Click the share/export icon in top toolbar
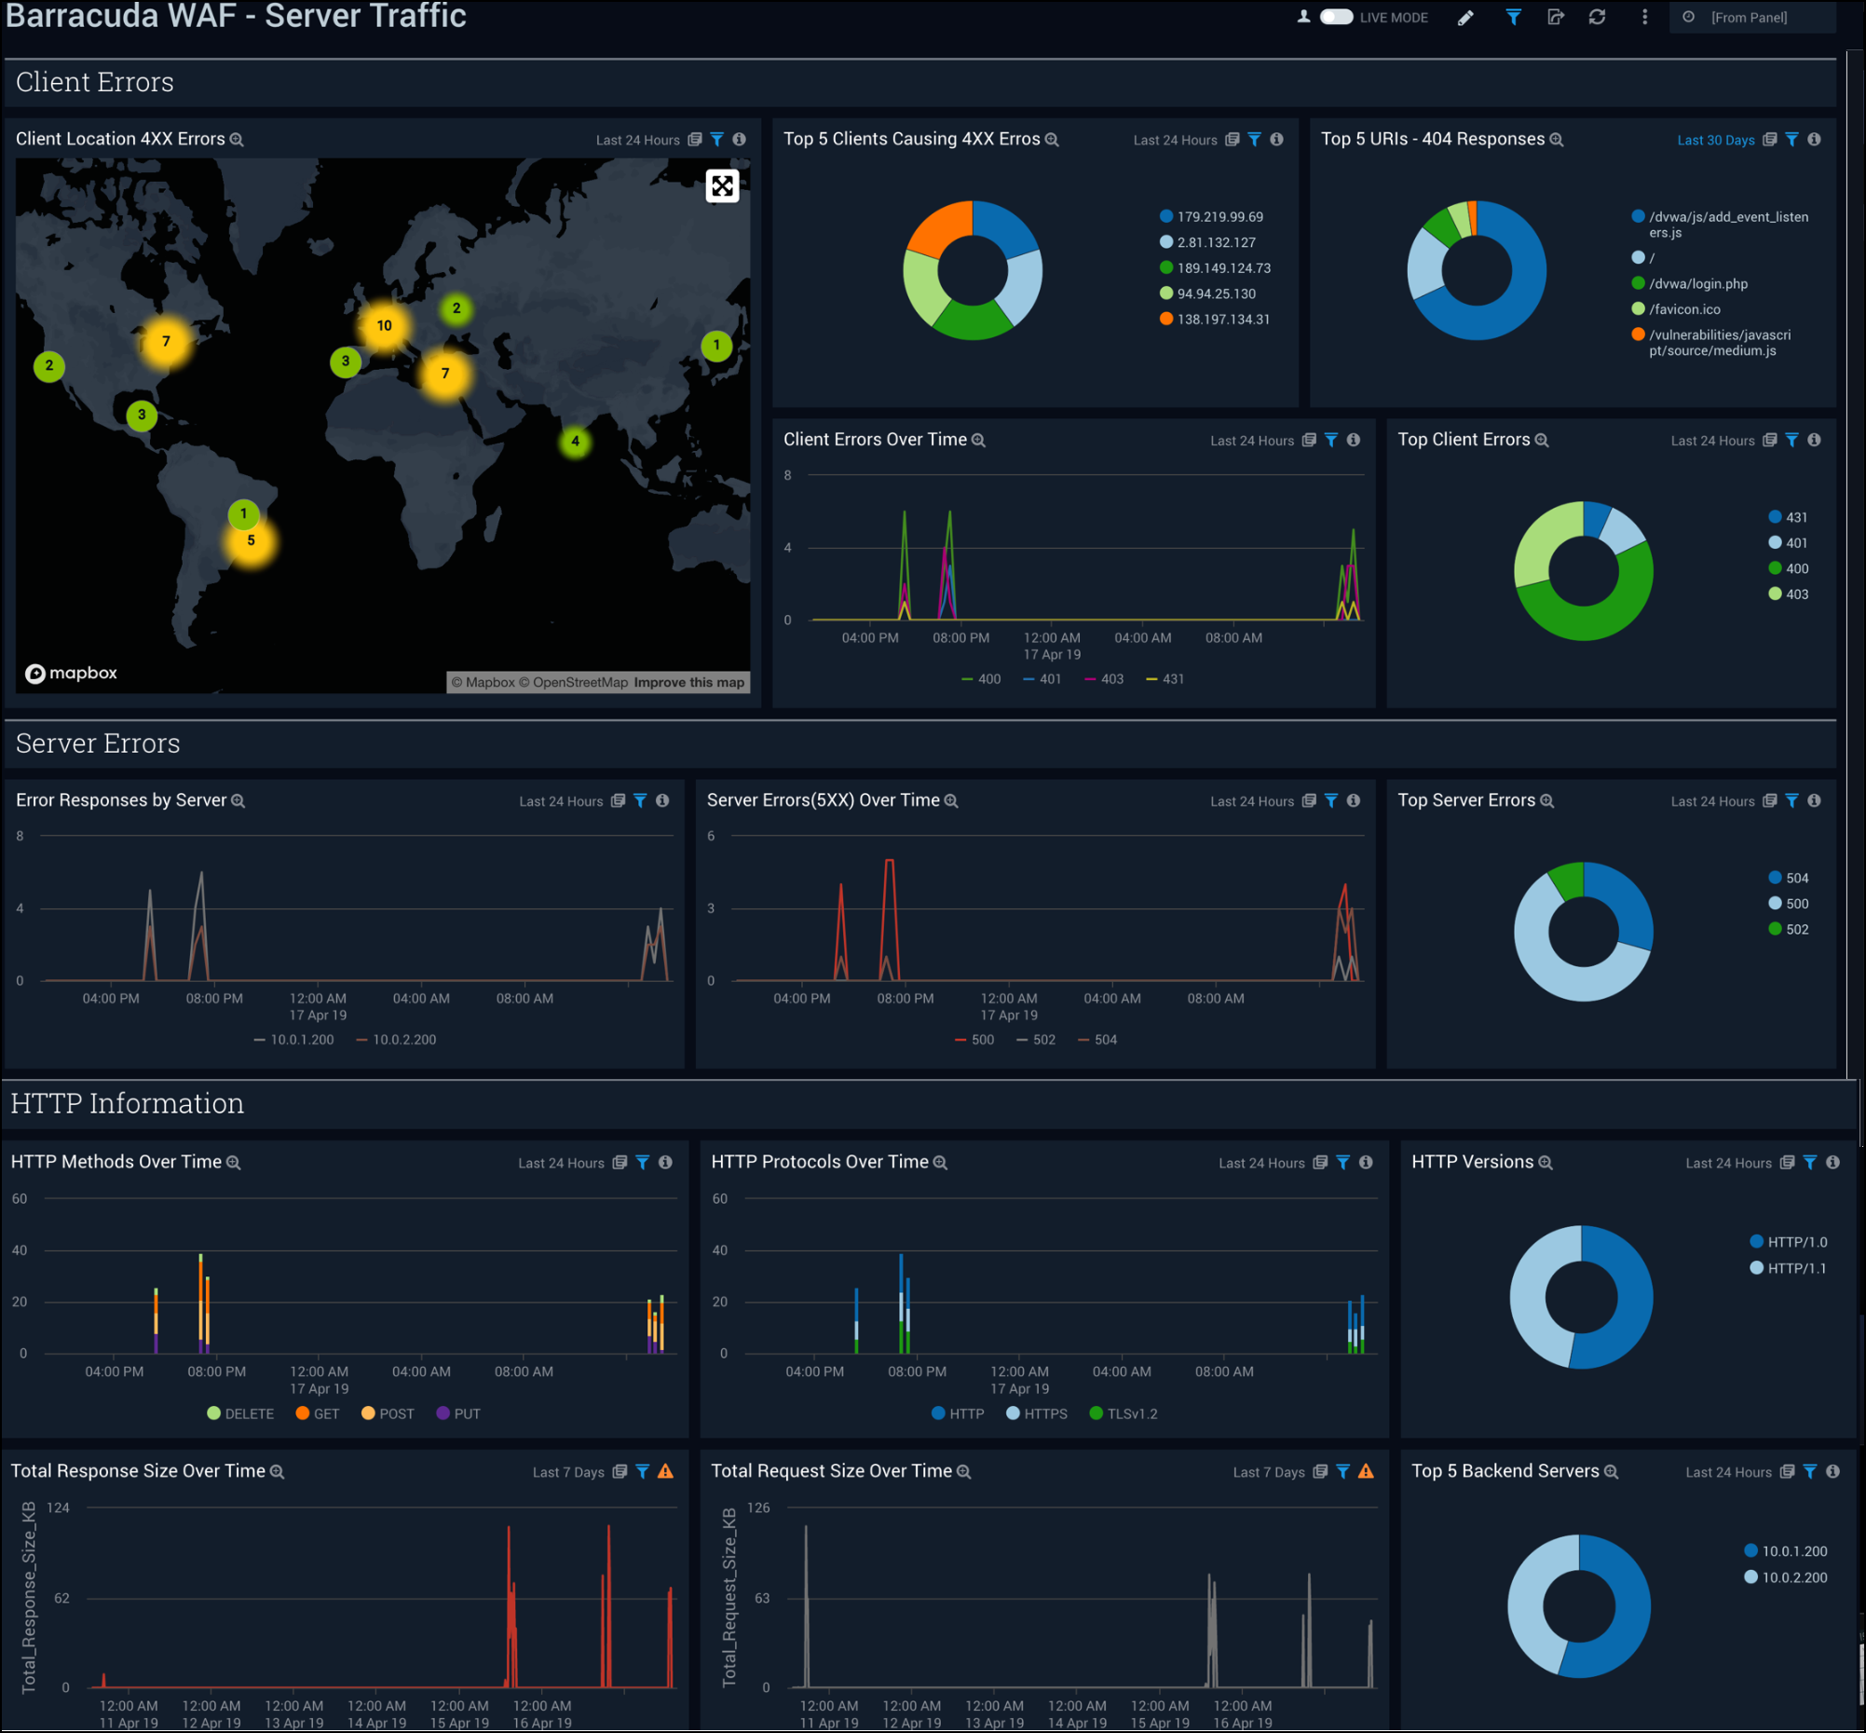Viewport: 1866px width, 1733px height. 1556,17
